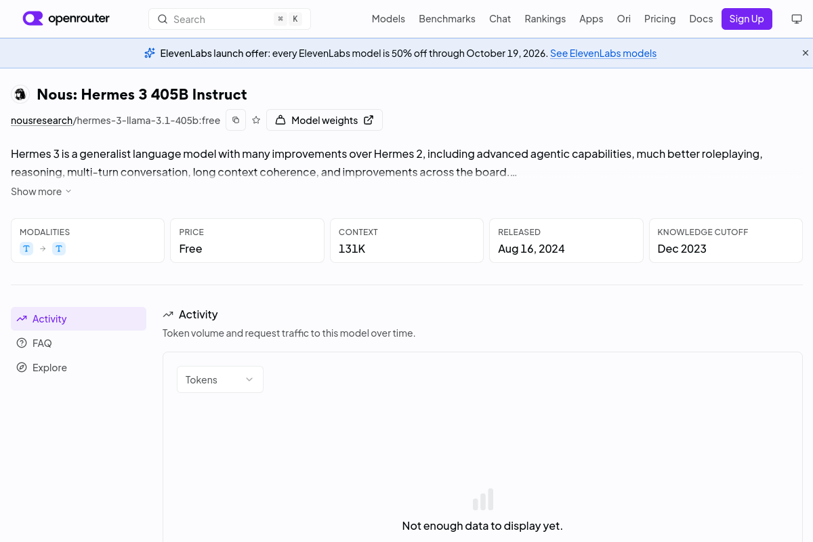
Task: Open the Model weights external link
Action: point(325,120)
